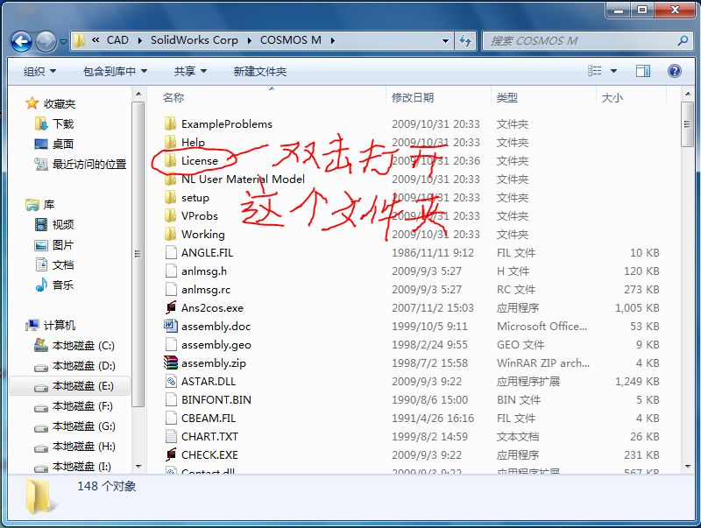This screenshot has width=701, height=528.
Task: Select 本地磁盘 (F:) drive
Action: pyautogui.click(x=74, y=406)
